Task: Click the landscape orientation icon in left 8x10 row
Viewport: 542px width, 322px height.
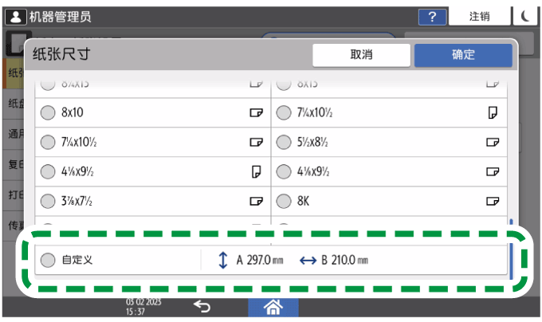Action: (256, 113)
